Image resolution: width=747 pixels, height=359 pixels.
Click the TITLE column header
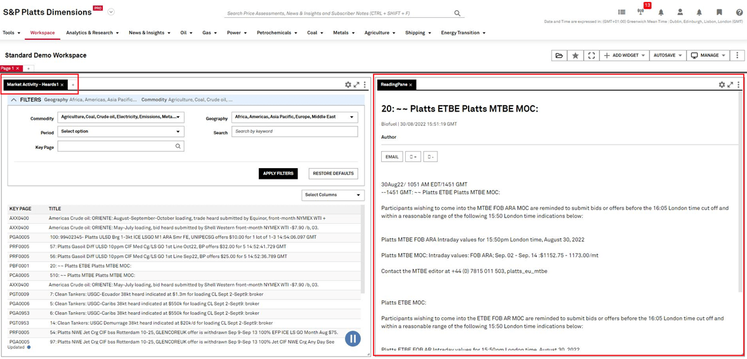pyautogui.click(x=55, y=209)
